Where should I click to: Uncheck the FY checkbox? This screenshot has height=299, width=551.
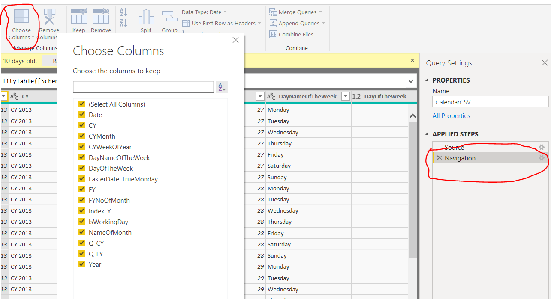click(81, 189)
